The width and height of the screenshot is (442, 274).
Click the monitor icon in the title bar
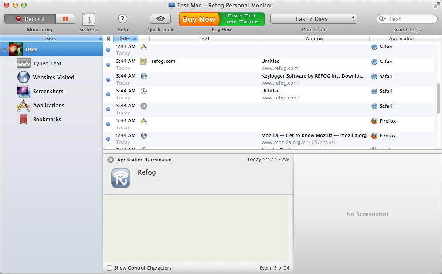click(x=172, y=5)
